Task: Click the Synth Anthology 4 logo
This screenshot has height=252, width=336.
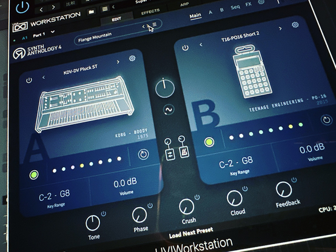Action: coord(37,51)
